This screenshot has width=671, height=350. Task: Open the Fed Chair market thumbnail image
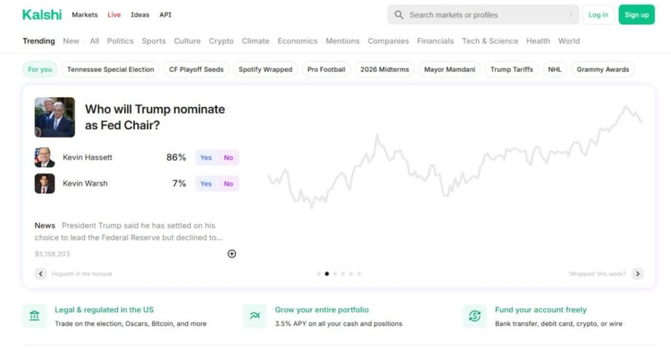click(x=54, y=118)
